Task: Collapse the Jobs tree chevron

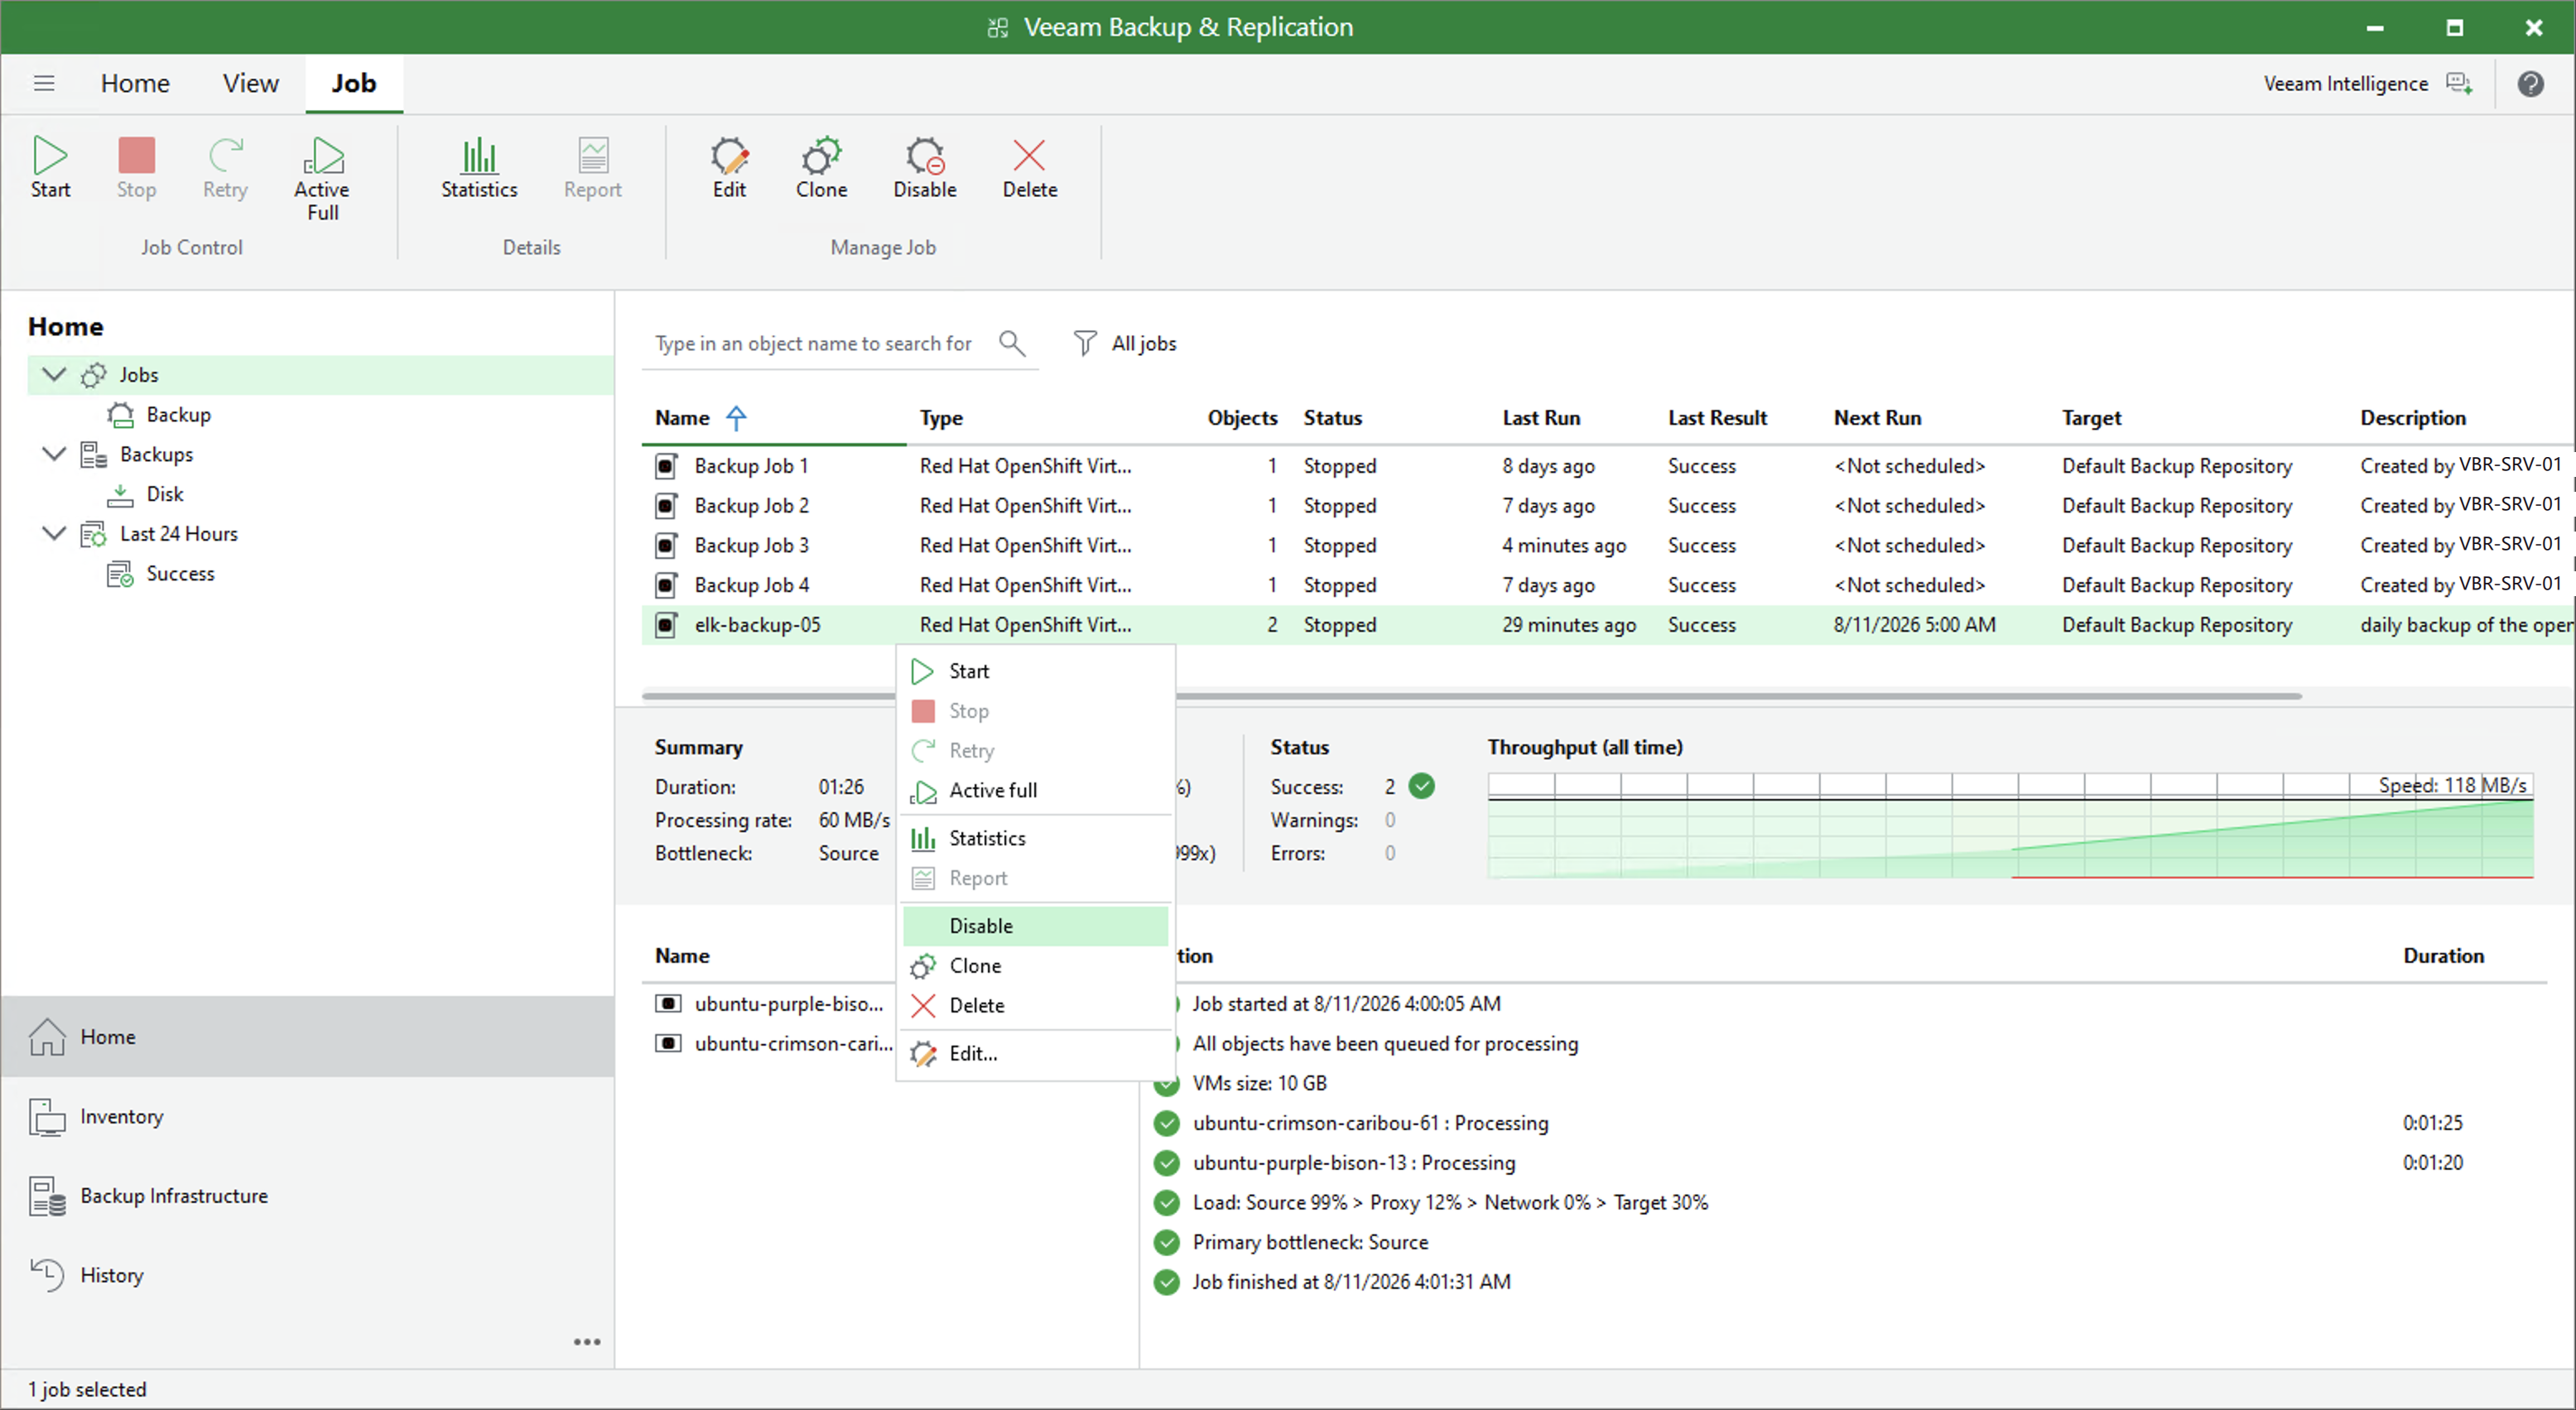Action: (x=54, y=374)
